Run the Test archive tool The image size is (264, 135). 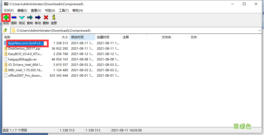point(22,17)
